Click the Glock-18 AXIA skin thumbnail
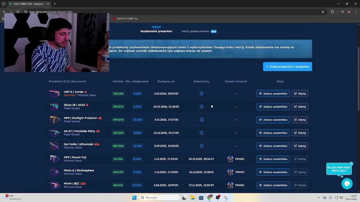 point(54,107)
